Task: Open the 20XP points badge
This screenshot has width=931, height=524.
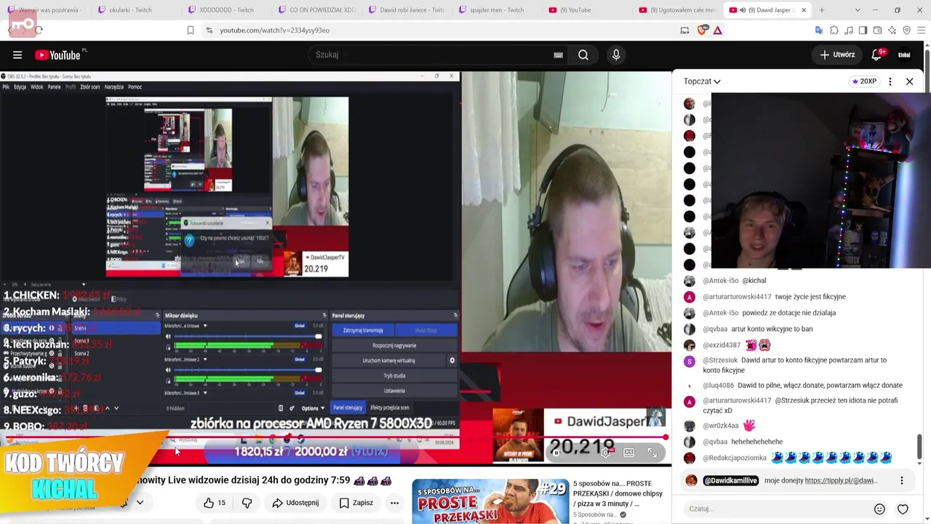Action: point(863,82)
